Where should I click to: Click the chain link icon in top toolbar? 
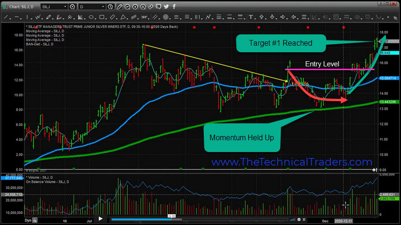pos(150,7)
